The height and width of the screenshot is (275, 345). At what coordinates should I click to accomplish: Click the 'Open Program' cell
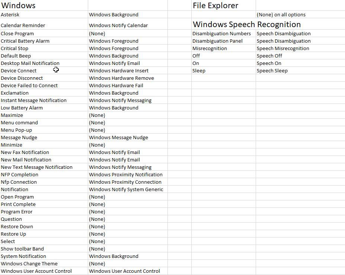44,197
